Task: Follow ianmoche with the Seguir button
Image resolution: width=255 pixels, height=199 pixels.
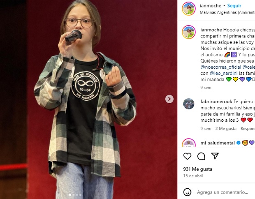Action: point(234,6)
